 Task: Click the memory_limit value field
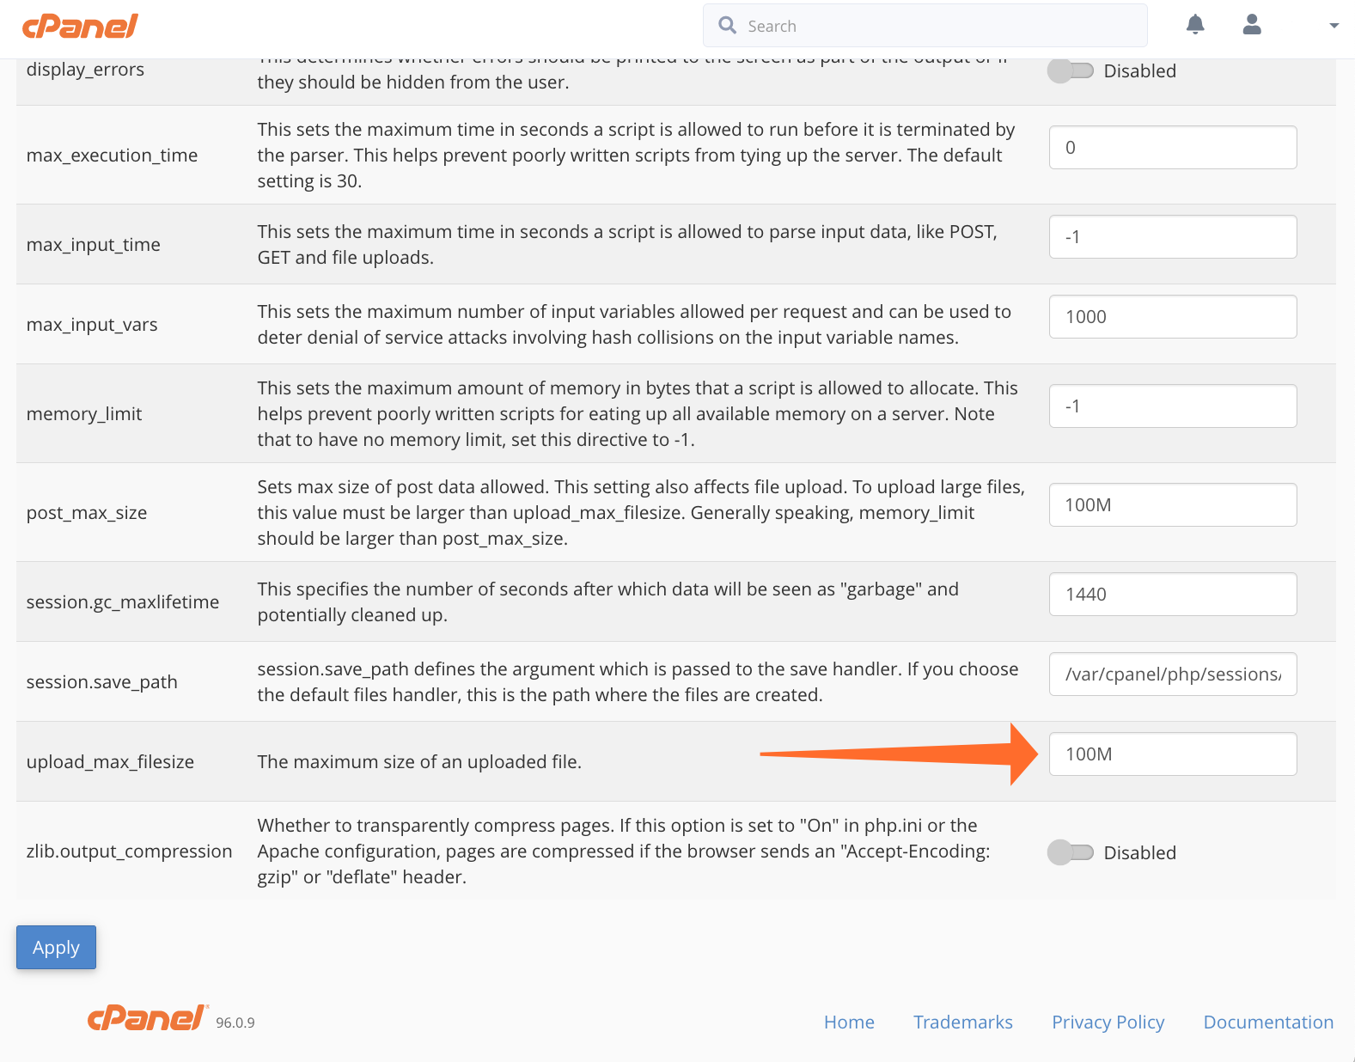[1172, 406]
